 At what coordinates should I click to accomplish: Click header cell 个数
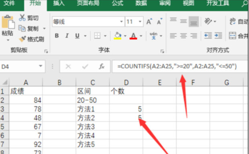click(126, 91)
